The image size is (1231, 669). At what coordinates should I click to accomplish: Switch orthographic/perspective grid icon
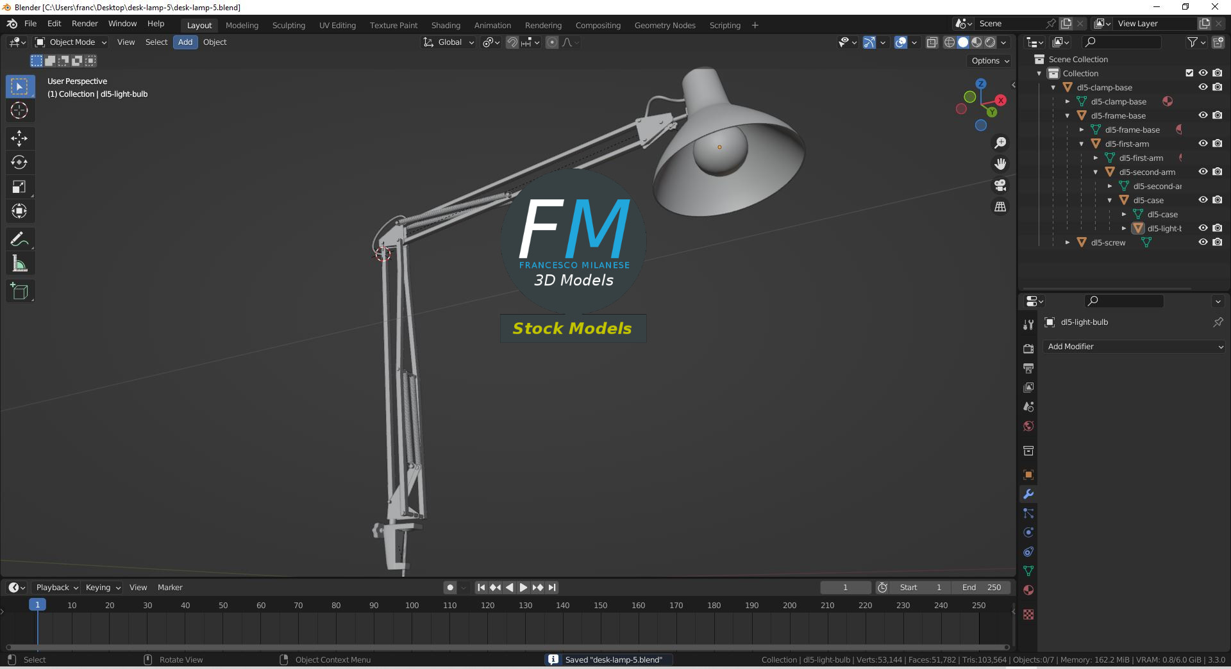tap(1000, 206)
